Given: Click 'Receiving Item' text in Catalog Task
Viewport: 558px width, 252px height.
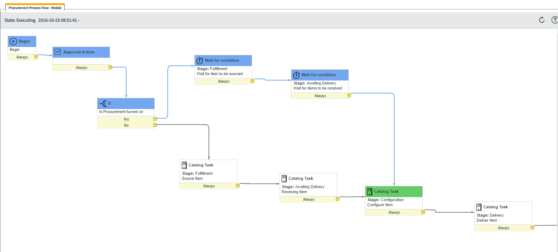Looking at the screenshot, I should click(x=294, y=192).
